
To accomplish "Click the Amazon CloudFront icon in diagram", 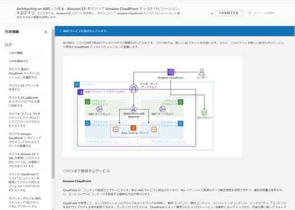I will click(x=171, y=72).
